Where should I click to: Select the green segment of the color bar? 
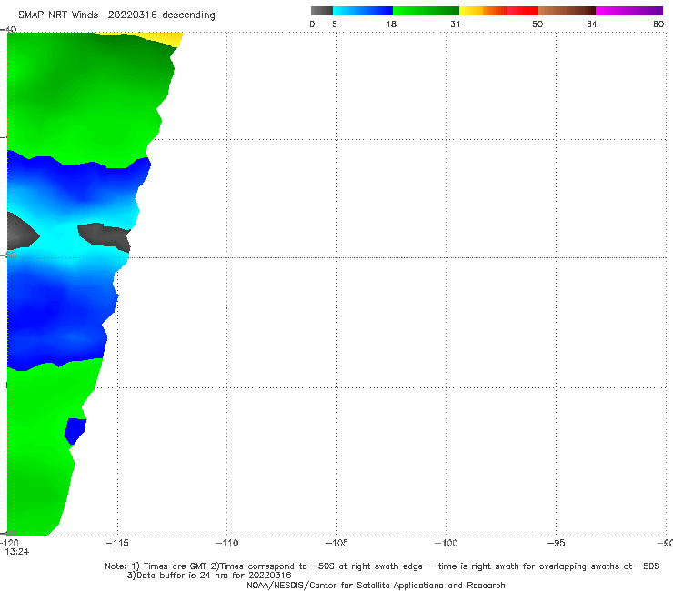(x=426, y=11)
